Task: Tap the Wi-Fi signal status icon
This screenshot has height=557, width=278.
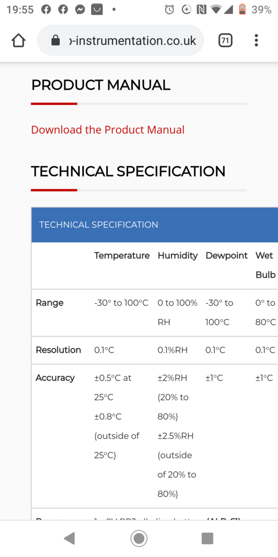Action: tap(216, 10)
